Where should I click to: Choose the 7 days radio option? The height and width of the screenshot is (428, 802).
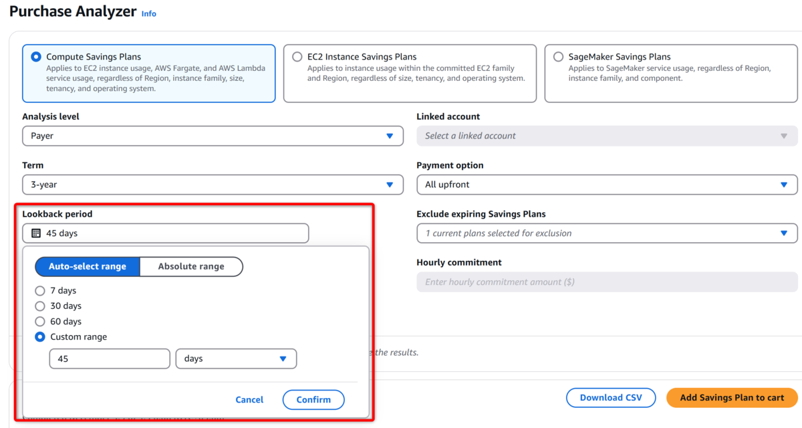pyautogui.click(x=40, y=291)
